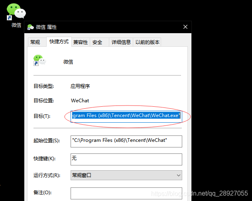252x201 pixels.
Task: Switch to the 以前的版本 tab
Action: pos(147,42)
